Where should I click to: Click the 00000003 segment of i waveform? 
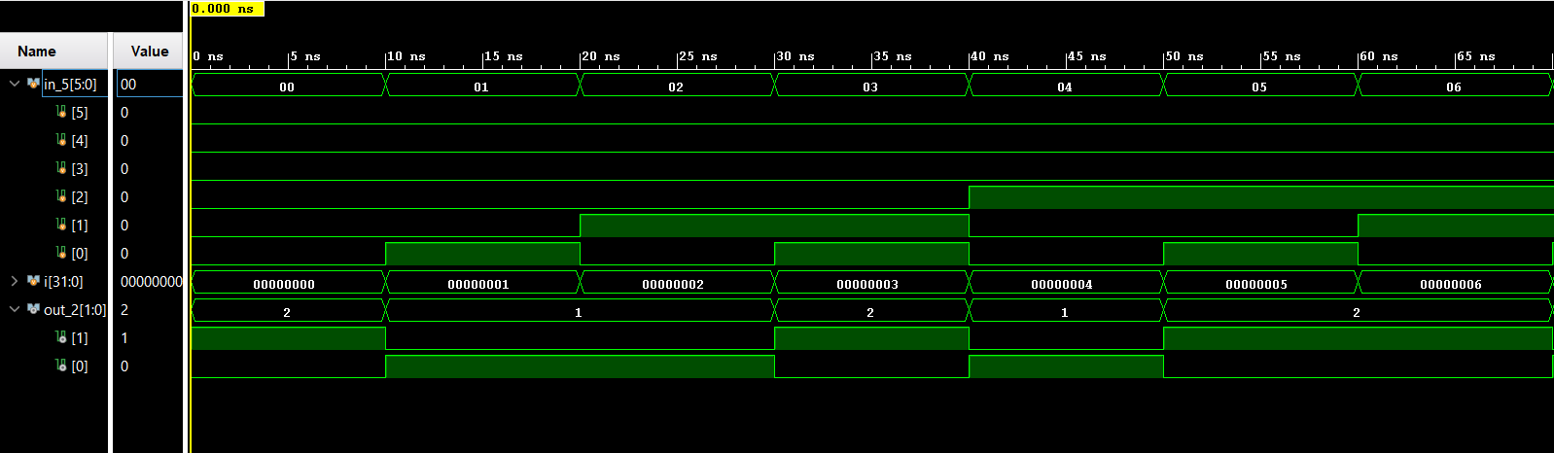tap(867, 284)
